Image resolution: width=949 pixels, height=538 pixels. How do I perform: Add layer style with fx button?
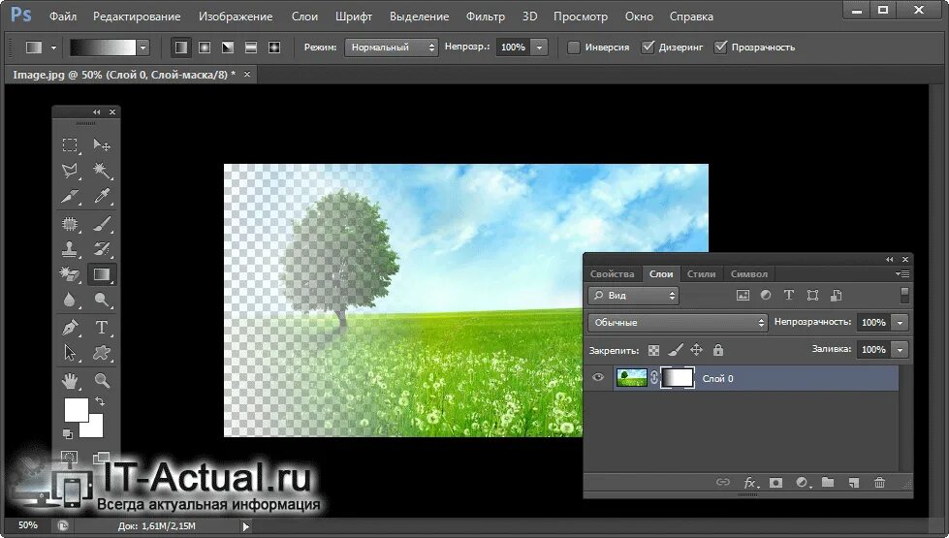pyautogui.click(x=750, y=483)
